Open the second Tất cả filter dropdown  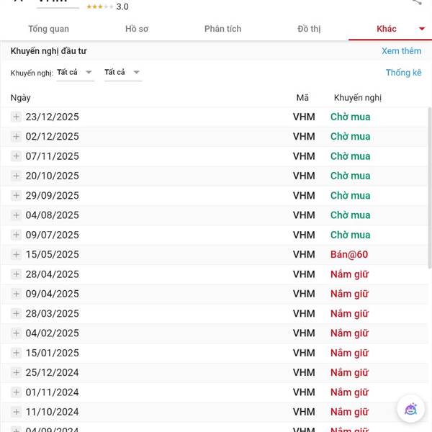click(122, 72)
